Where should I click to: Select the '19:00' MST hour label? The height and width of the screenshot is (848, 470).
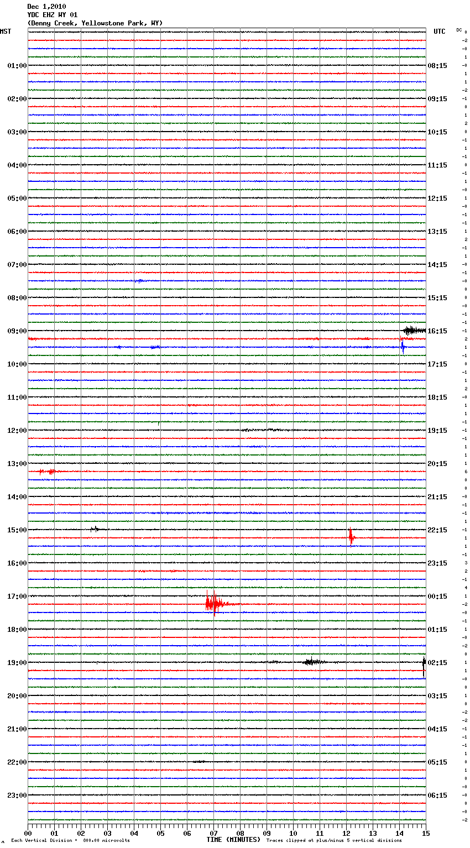(17, 663)
